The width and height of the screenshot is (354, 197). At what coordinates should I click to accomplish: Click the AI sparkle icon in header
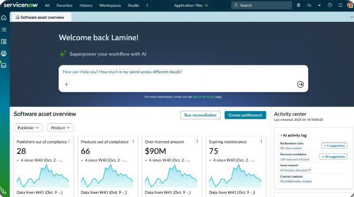319,5
